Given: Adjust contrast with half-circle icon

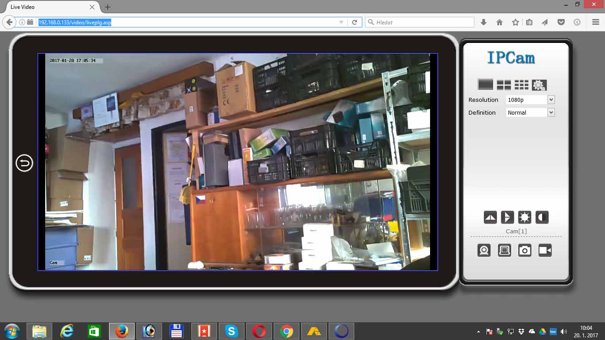Looking at the screenshot, I should (542, 217).
